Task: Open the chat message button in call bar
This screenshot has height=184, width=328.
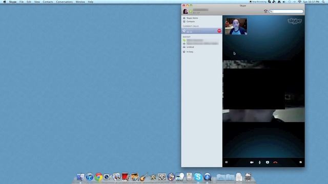Action: pos(268,163)
